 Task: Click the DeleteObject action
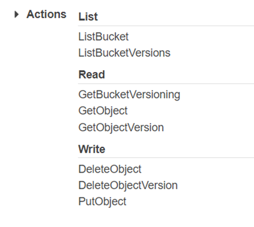coord(110,169)
